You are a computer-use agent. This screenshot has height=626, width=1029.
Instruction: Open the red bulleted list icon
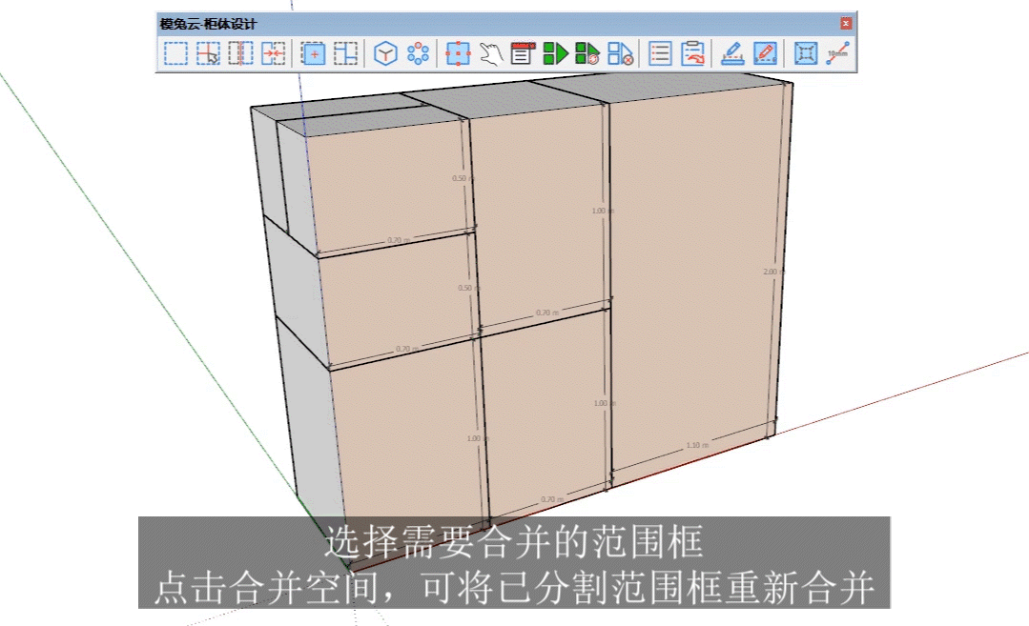pyautogui.click(x=661, y=54)
